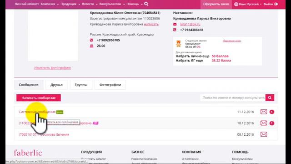Click the ПРОДУКЦИЯ footer heading
The width and height of the screenshot is (291, 164).
(x=91, y=152)
